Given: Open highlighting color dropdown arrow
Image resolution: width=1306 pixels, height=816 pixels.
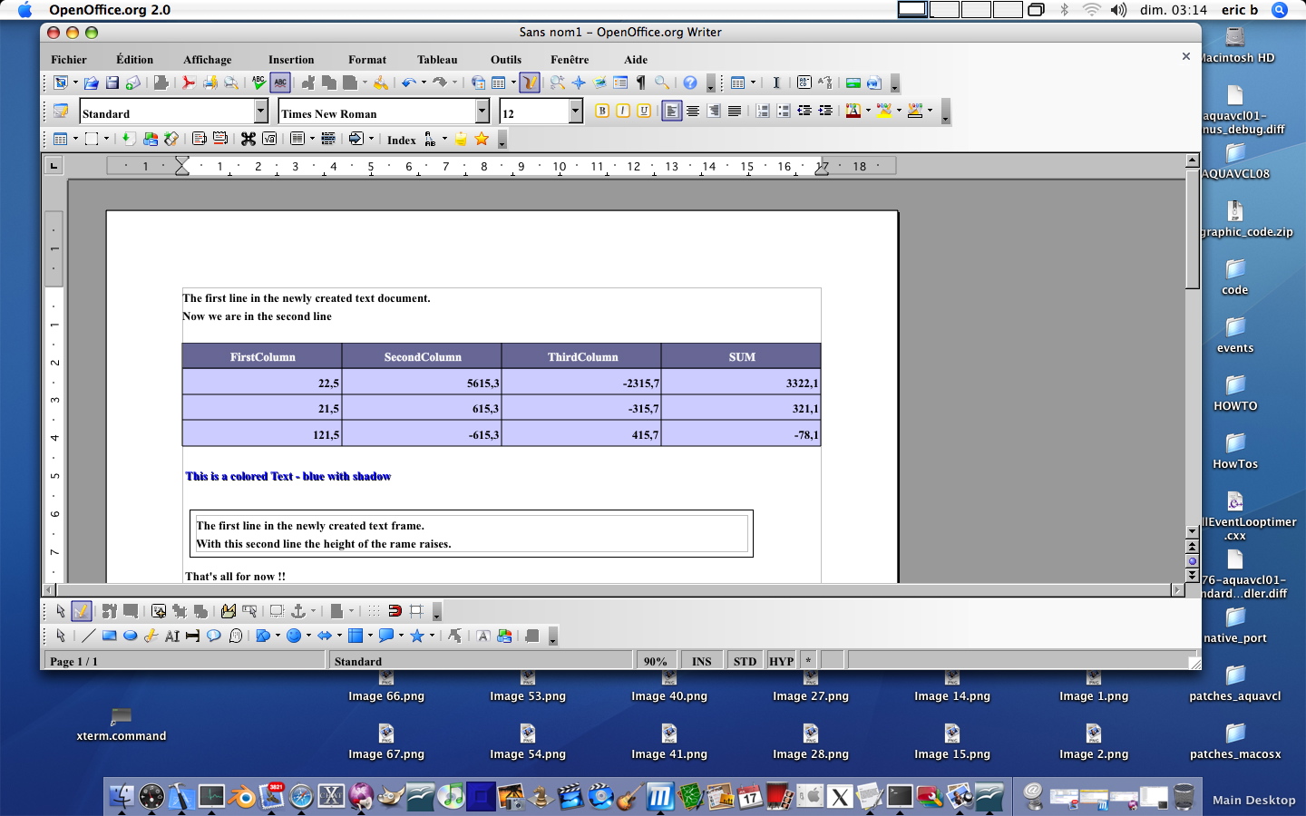Looking at the screenshot, I should (899, 112).
